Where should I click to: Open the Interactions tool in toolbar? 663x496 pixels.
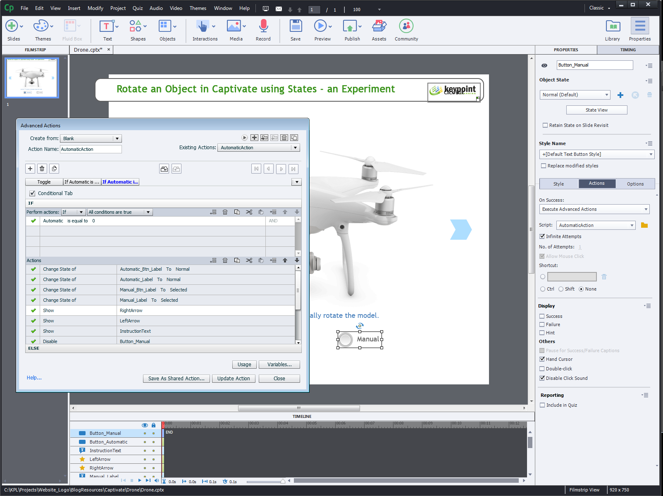(202, 26)
